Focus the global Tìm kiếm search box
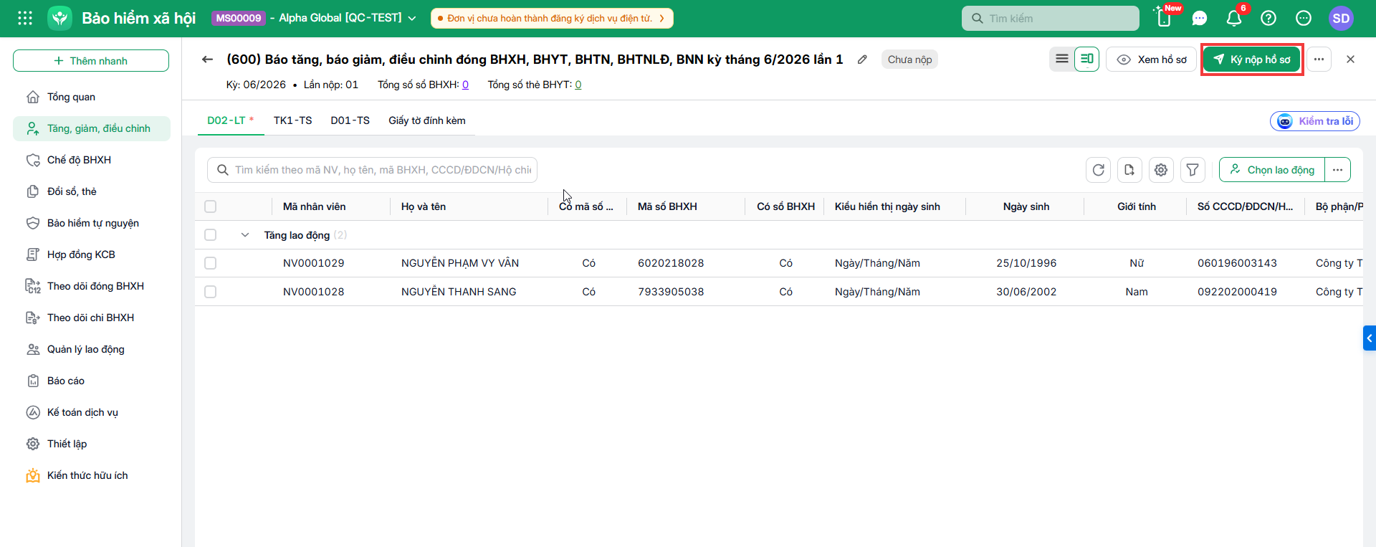The width and height of the screenshot is (1376, 547). tap(1051, 18)
